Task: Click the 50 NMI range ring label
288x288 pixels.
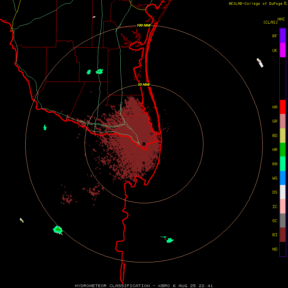Action: point(144,85)
